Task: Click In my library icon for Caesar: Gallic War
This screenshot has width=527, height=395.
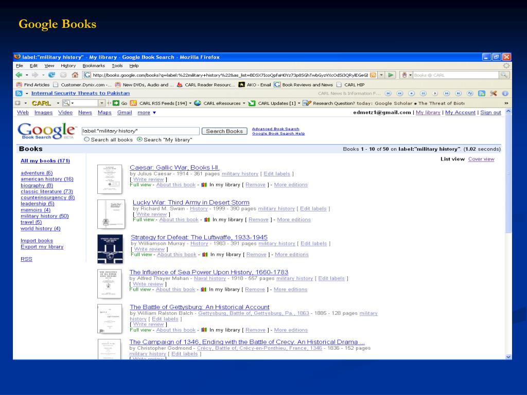Action: 204,185
